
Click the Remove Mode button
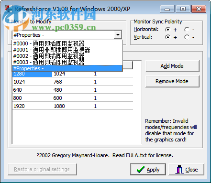[172, 81]
